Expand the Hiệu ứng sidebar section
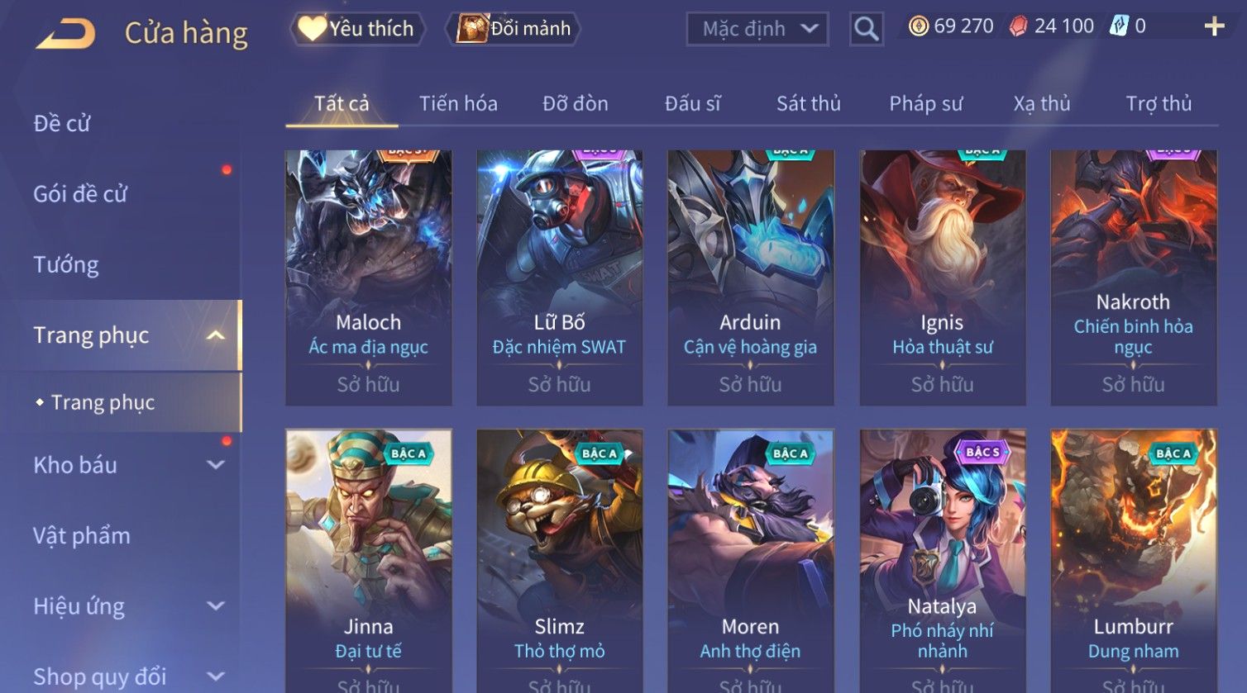Screen dimensions: 1247x693 click(216, 606)
